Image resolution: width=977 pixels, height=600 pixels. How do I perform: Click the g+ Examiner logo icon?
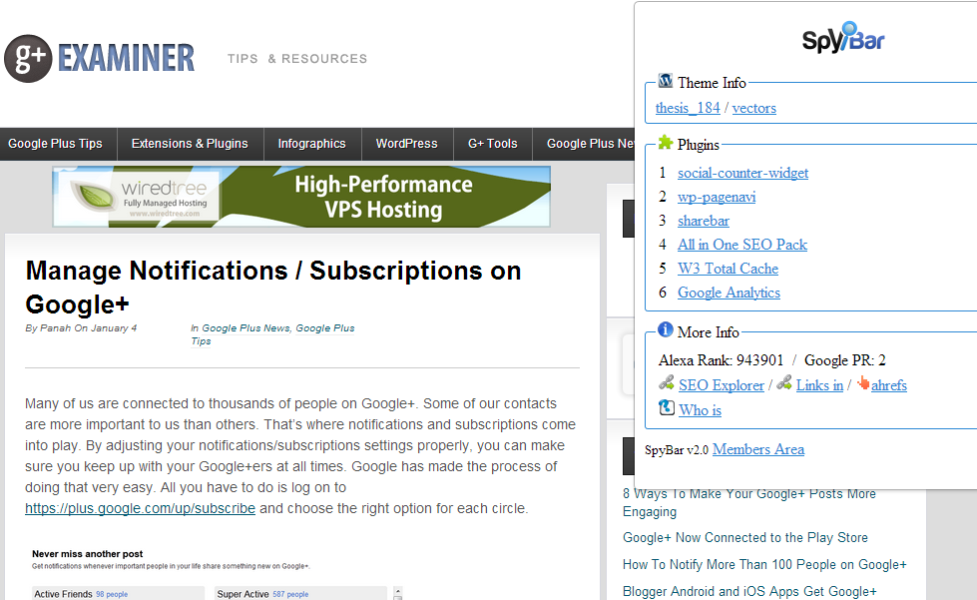[28, 59]
